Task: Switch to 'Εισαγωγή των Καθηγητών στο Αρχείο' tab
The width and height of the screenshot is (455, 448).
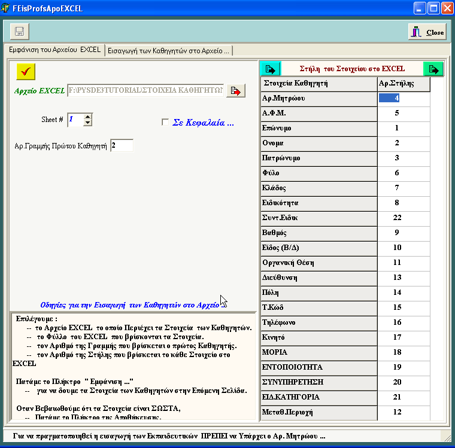Action: pyautogui.click(x=168, y=51)
